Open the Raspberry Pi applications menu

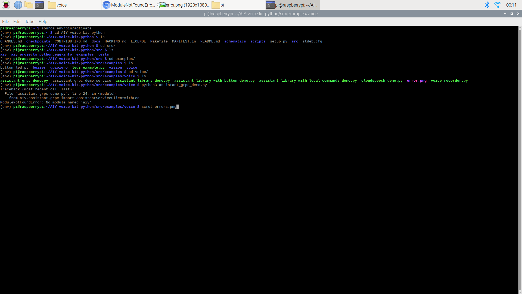pos(6,5)
